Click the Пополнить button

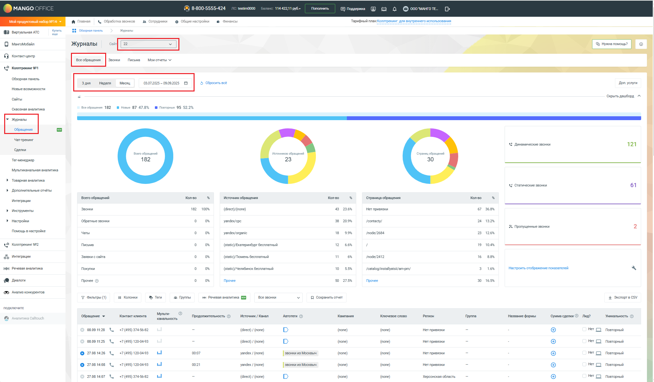pos(320,9)
